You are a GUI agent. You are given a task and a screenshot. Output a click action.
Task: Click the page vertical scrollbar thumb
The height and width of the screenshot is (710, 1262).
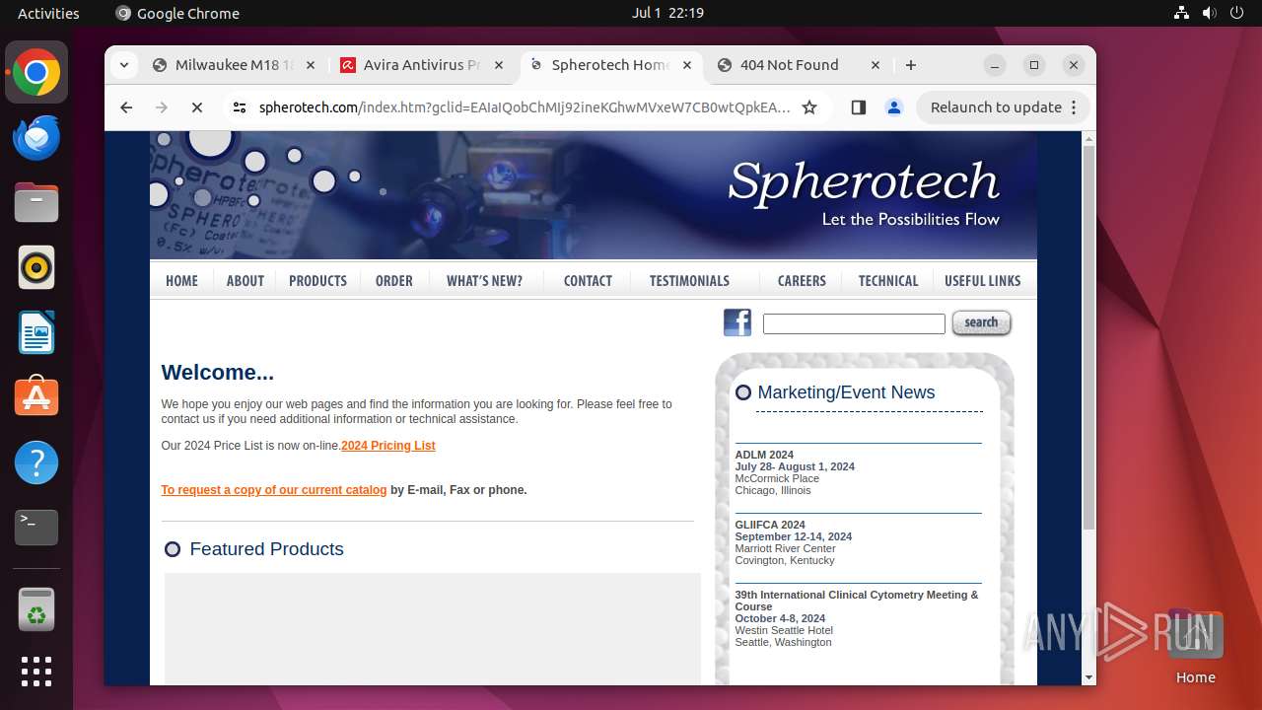click(x=1088, y=337)
